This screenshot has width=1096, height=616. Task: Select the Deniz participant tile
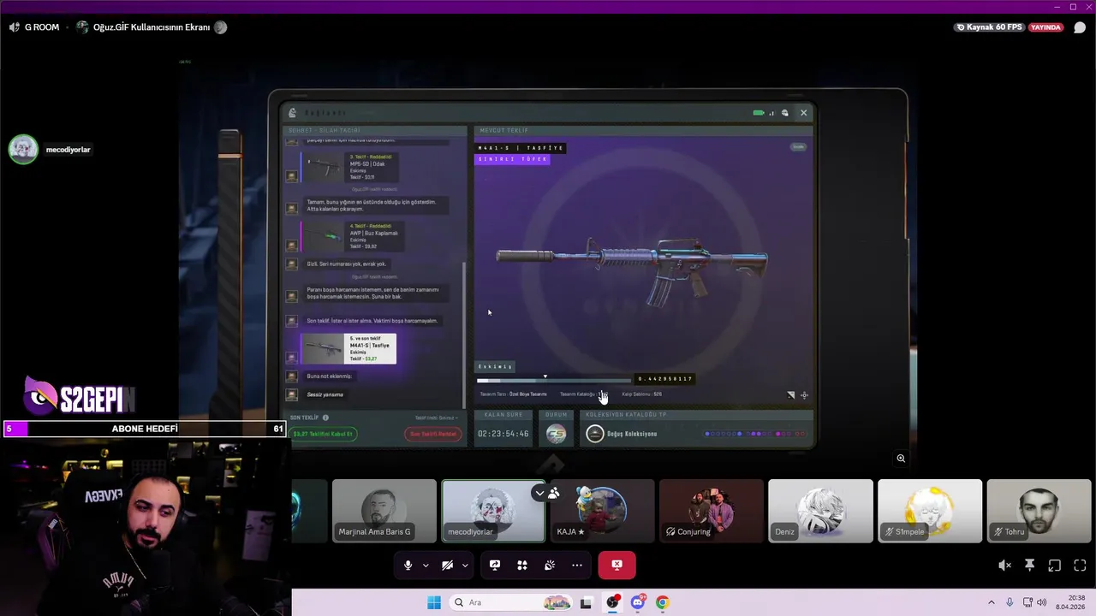click(820, 511)
